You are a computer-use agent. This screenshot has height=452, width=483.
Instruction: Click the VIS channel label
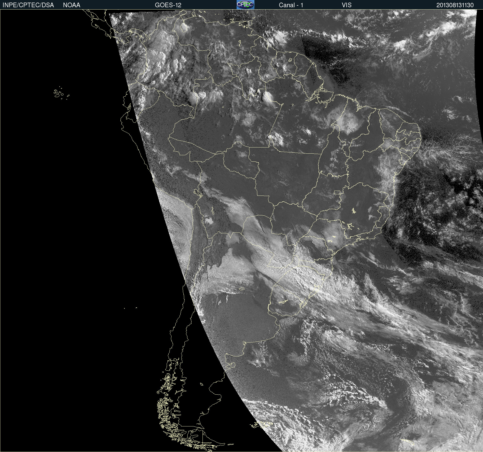pos(347,5)
